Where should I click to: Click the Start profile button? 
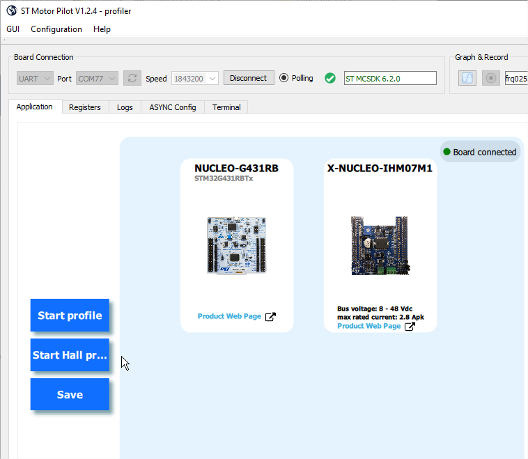(70, 316)
